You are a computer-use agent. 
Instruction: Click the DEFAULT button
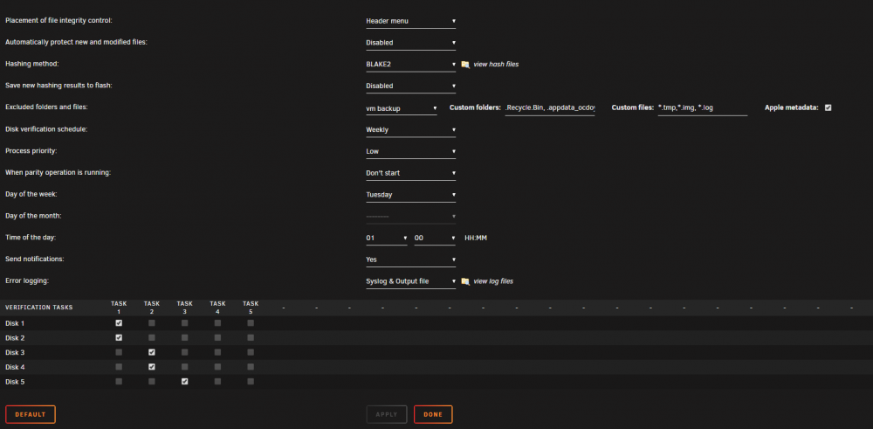pyautogui.click(x=30, y=414)
